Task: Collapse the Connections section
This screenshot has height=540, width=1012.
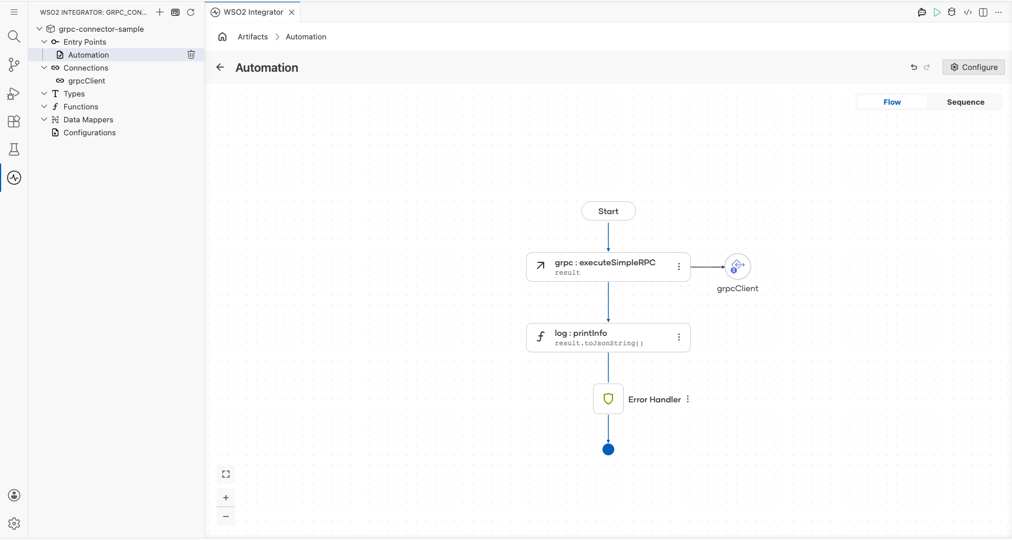Action: pyautogui.click(x=44, y=68)
